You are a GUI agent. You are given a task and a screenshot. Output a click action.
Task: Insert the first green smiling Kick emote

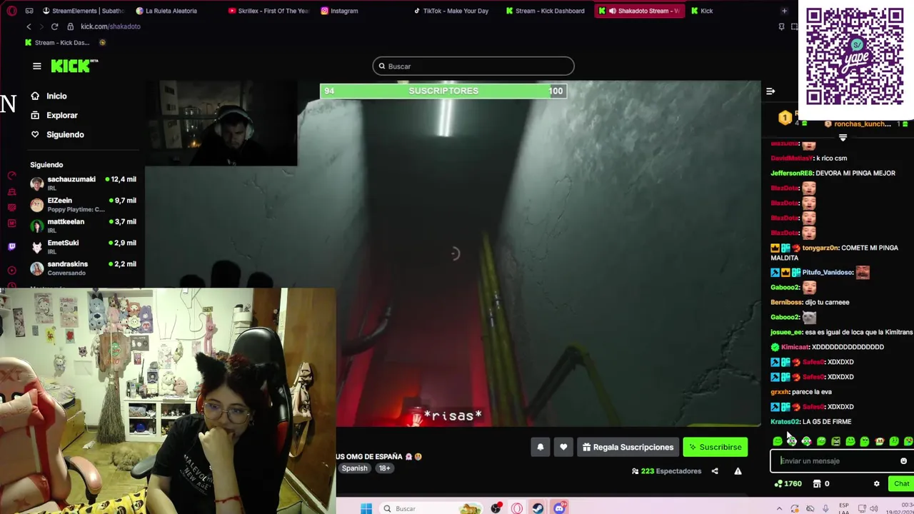(x=778, y=442)
